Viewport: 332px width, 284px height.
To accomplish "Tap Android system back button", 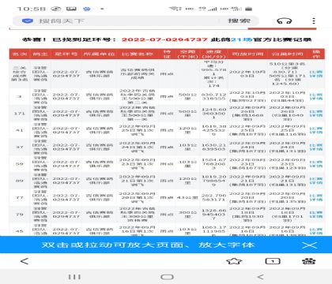I will click(x=260, y=277).
